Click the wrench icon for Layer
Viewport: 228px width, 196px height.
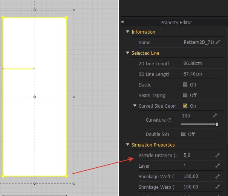pyautogui.click(x=217, y=166)
